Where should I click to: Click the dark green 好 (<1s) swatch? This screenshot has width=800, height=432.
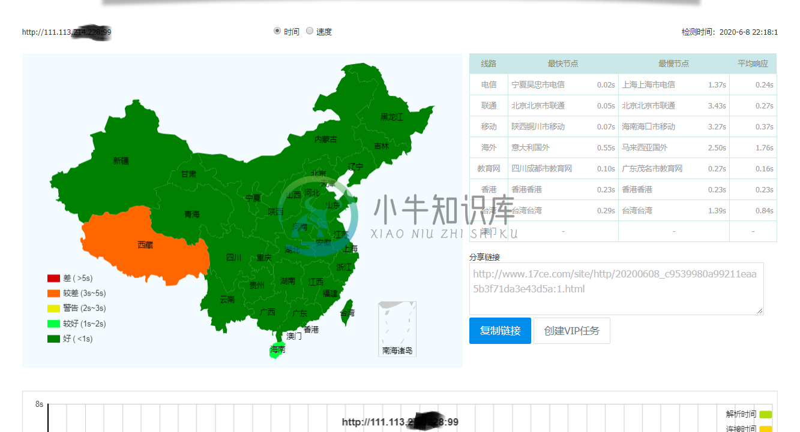click(x=54, y=339)
